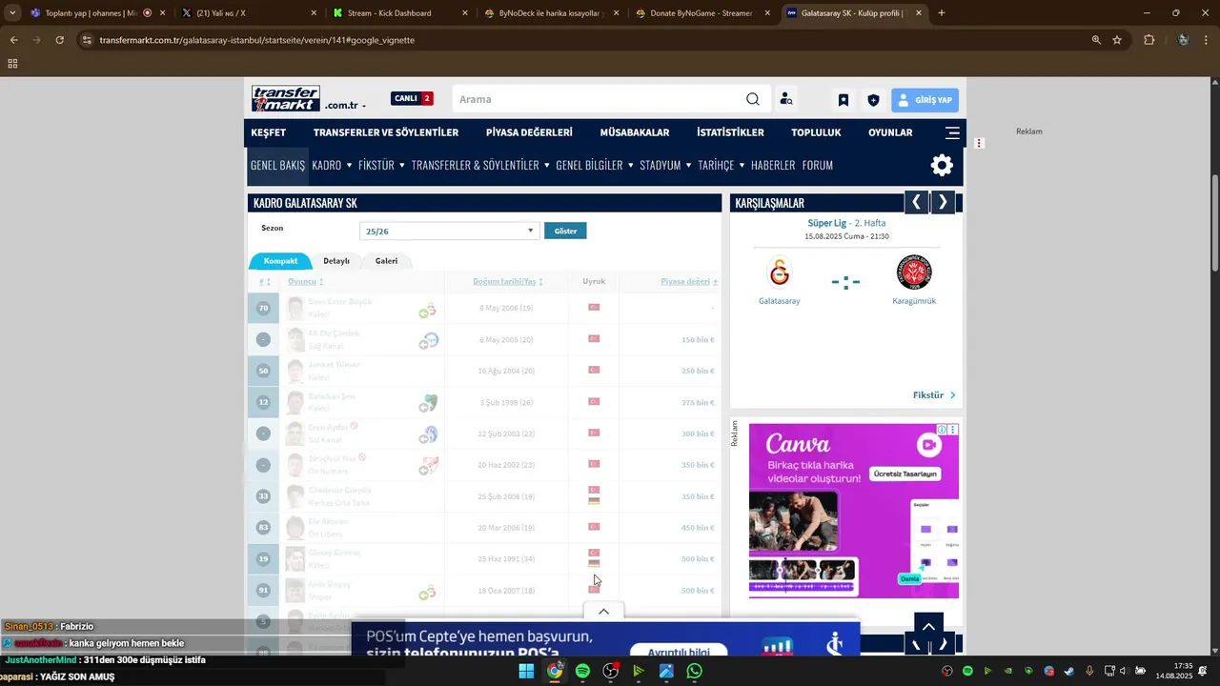
Task: Bookmark this page with the star
Action: (1117, 40)
